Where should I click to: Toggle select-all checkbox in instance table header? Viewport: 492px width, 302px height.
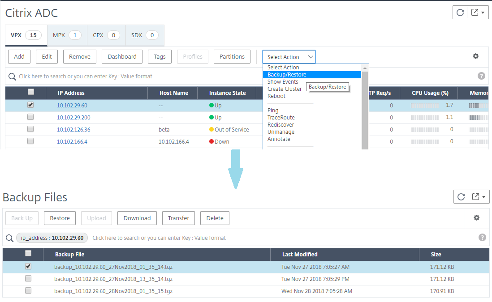coord(31,92)
